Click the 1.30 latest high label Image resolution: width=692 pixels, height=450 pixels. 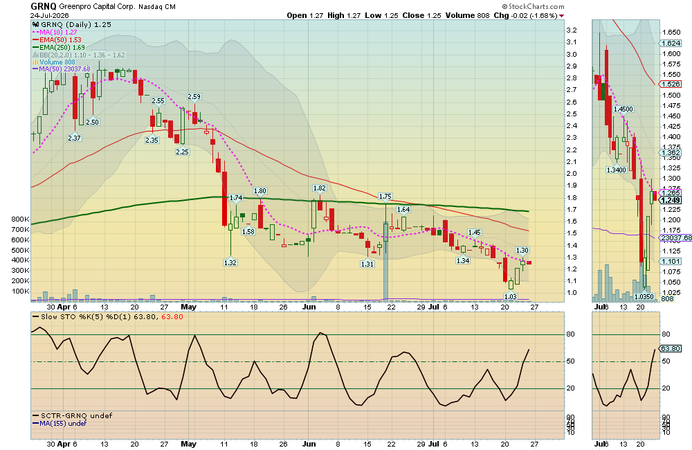522,251
